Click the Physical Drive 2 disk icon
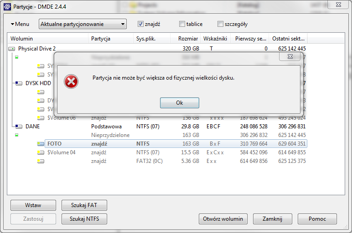The image size is (352, 233). tap(12, 49)
